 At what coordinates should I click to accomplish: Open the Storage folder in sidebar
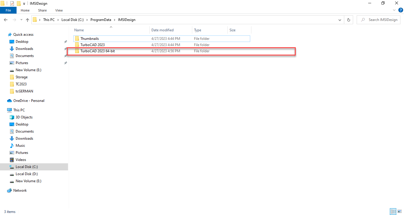pos(22,77)
